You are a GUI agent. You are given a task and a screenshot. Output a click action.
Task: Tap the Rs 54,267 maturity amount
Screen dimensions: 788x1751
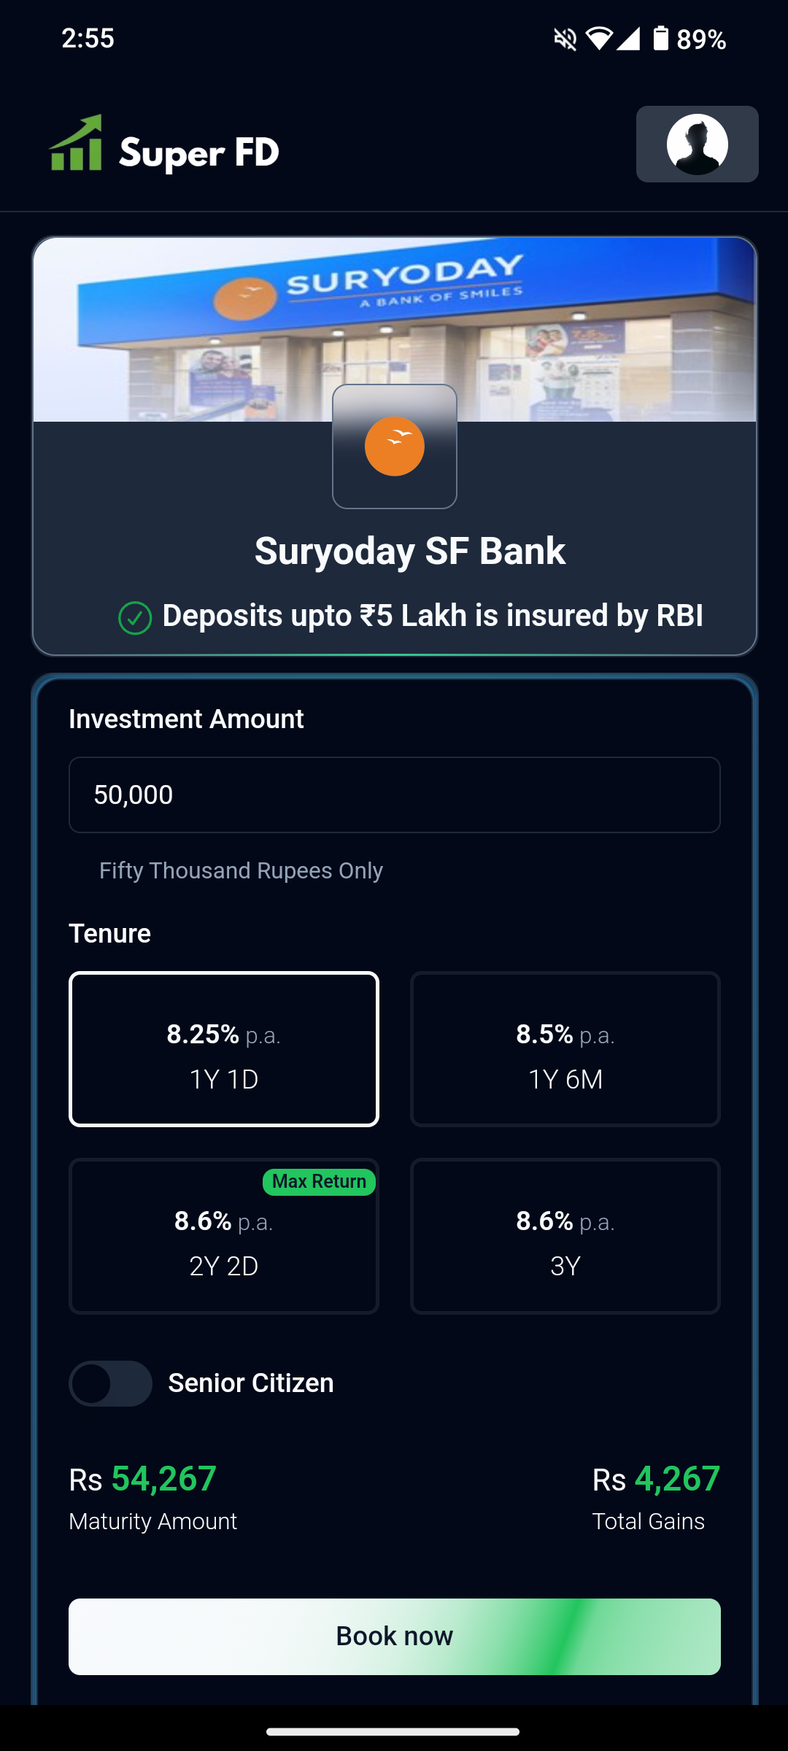(142, 1479)
